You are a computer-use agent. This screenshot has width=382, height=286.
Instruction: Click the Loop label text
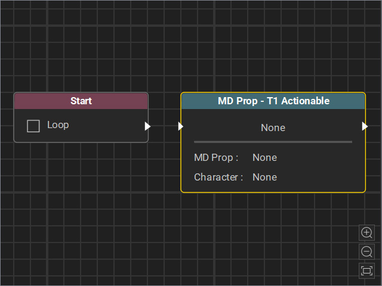58,125
